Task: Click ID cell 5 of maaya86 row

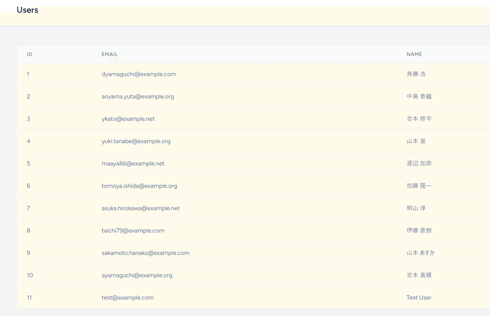Action: click(29, 164)
